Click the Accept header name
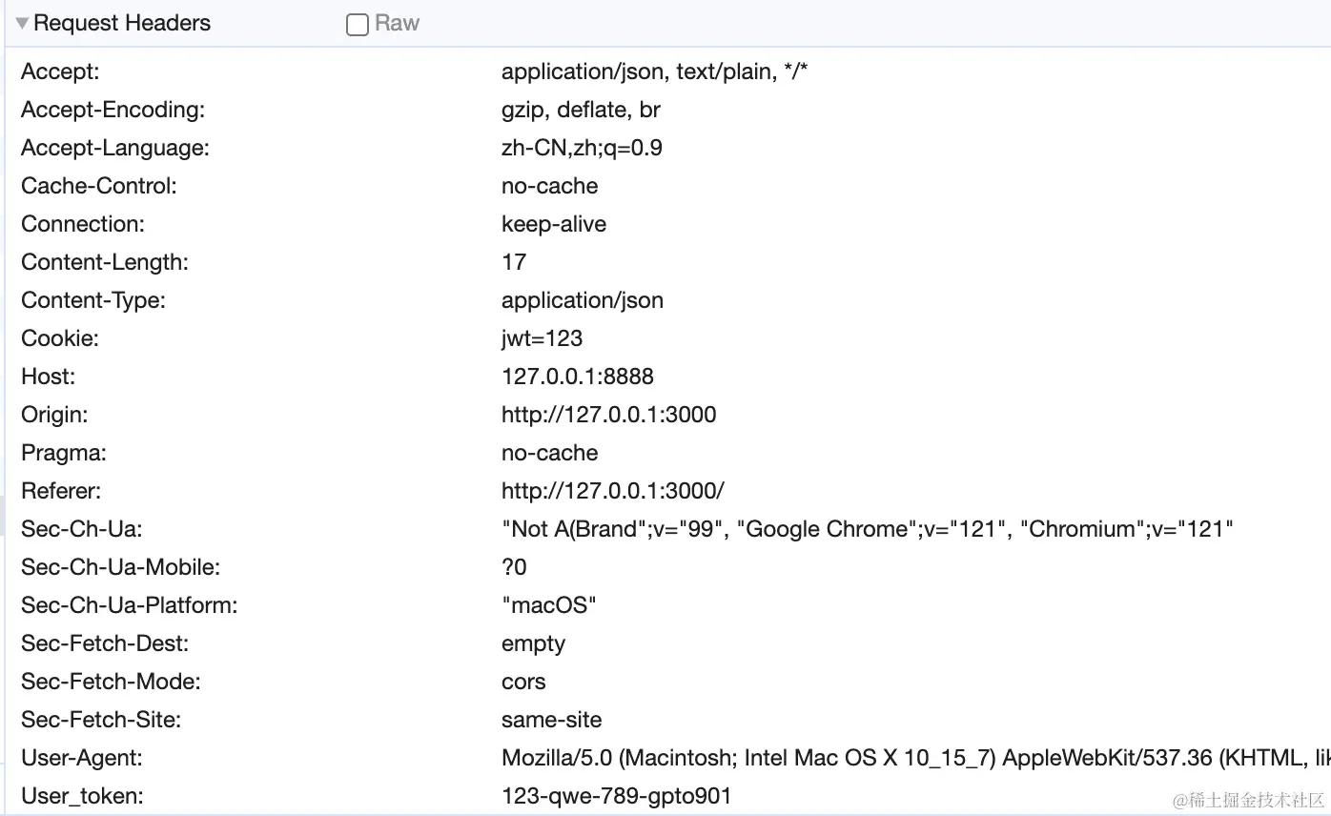This screenshot has height=816, width=1331. (x=60, y=71)
